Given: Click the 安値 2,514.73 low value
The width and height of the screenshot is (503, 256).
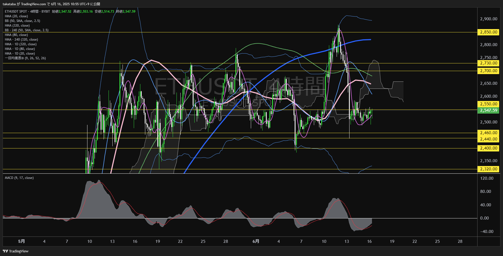Looking at the screenshot, I should click(x=104, y=12).
